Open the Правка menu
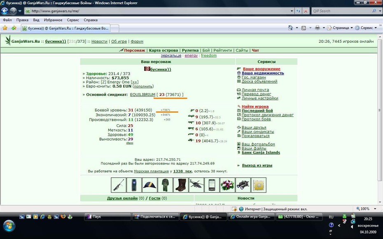 click(22, 20)
